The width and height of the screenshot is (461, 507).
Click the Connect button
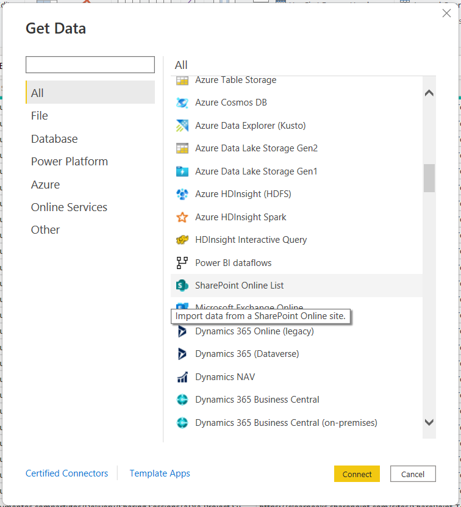pos(357,474)
